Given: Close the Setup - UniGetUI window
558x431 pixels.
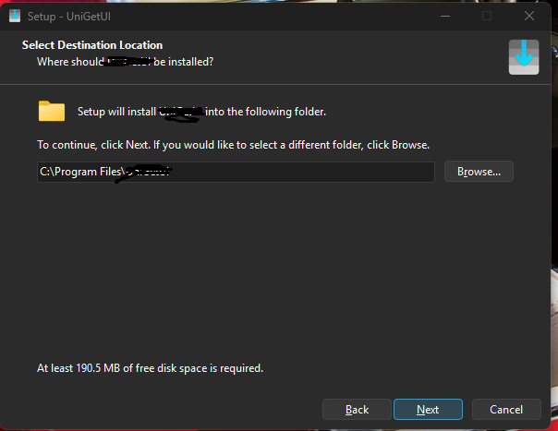Looking at the screenshot, I should [529, 16].
